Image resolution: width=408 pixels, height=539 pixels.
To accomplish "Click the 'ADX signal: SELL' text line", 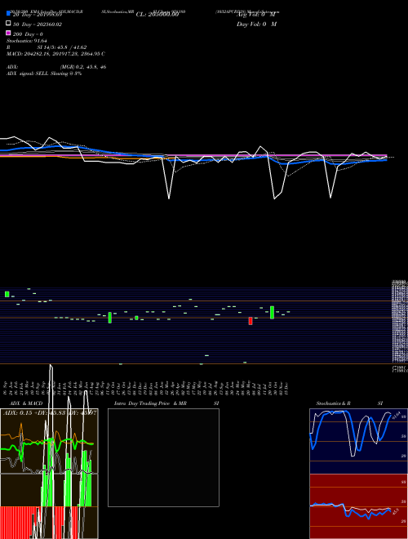I will tap(44, 73).
